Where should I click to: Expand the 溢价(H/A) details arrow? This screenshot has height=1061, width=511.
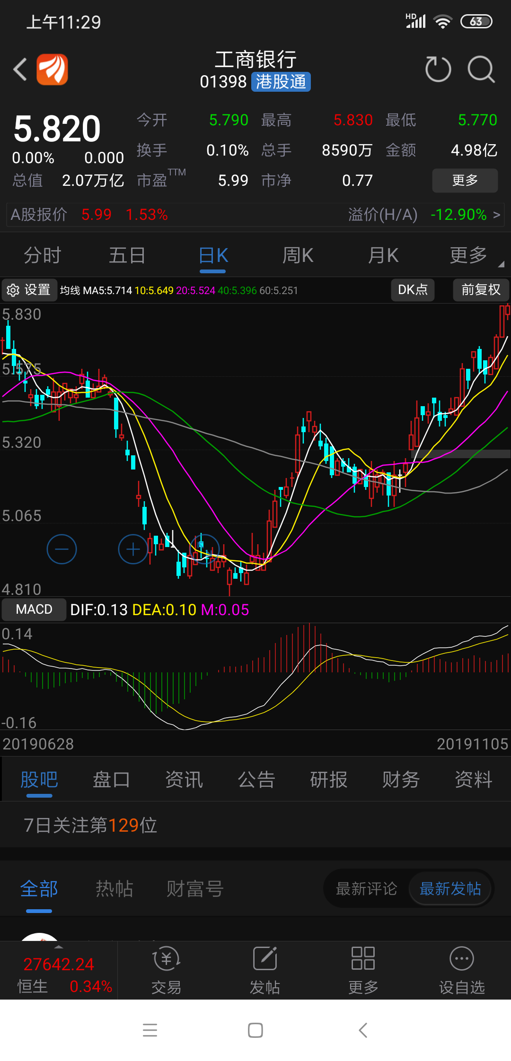click(496, 215)
